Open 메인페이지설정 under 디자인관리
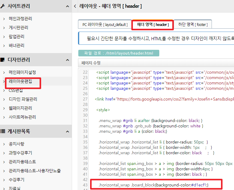Viewport: 234px width, 190px height. (x=22, y=72)
